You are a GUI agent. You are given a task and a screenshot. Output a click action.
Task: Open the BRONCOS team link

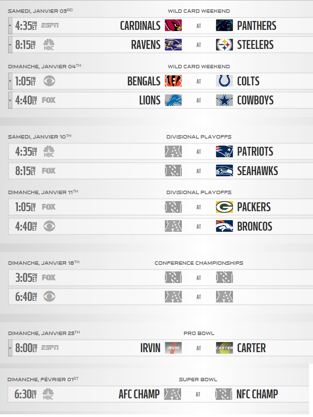tap(255, 226)
